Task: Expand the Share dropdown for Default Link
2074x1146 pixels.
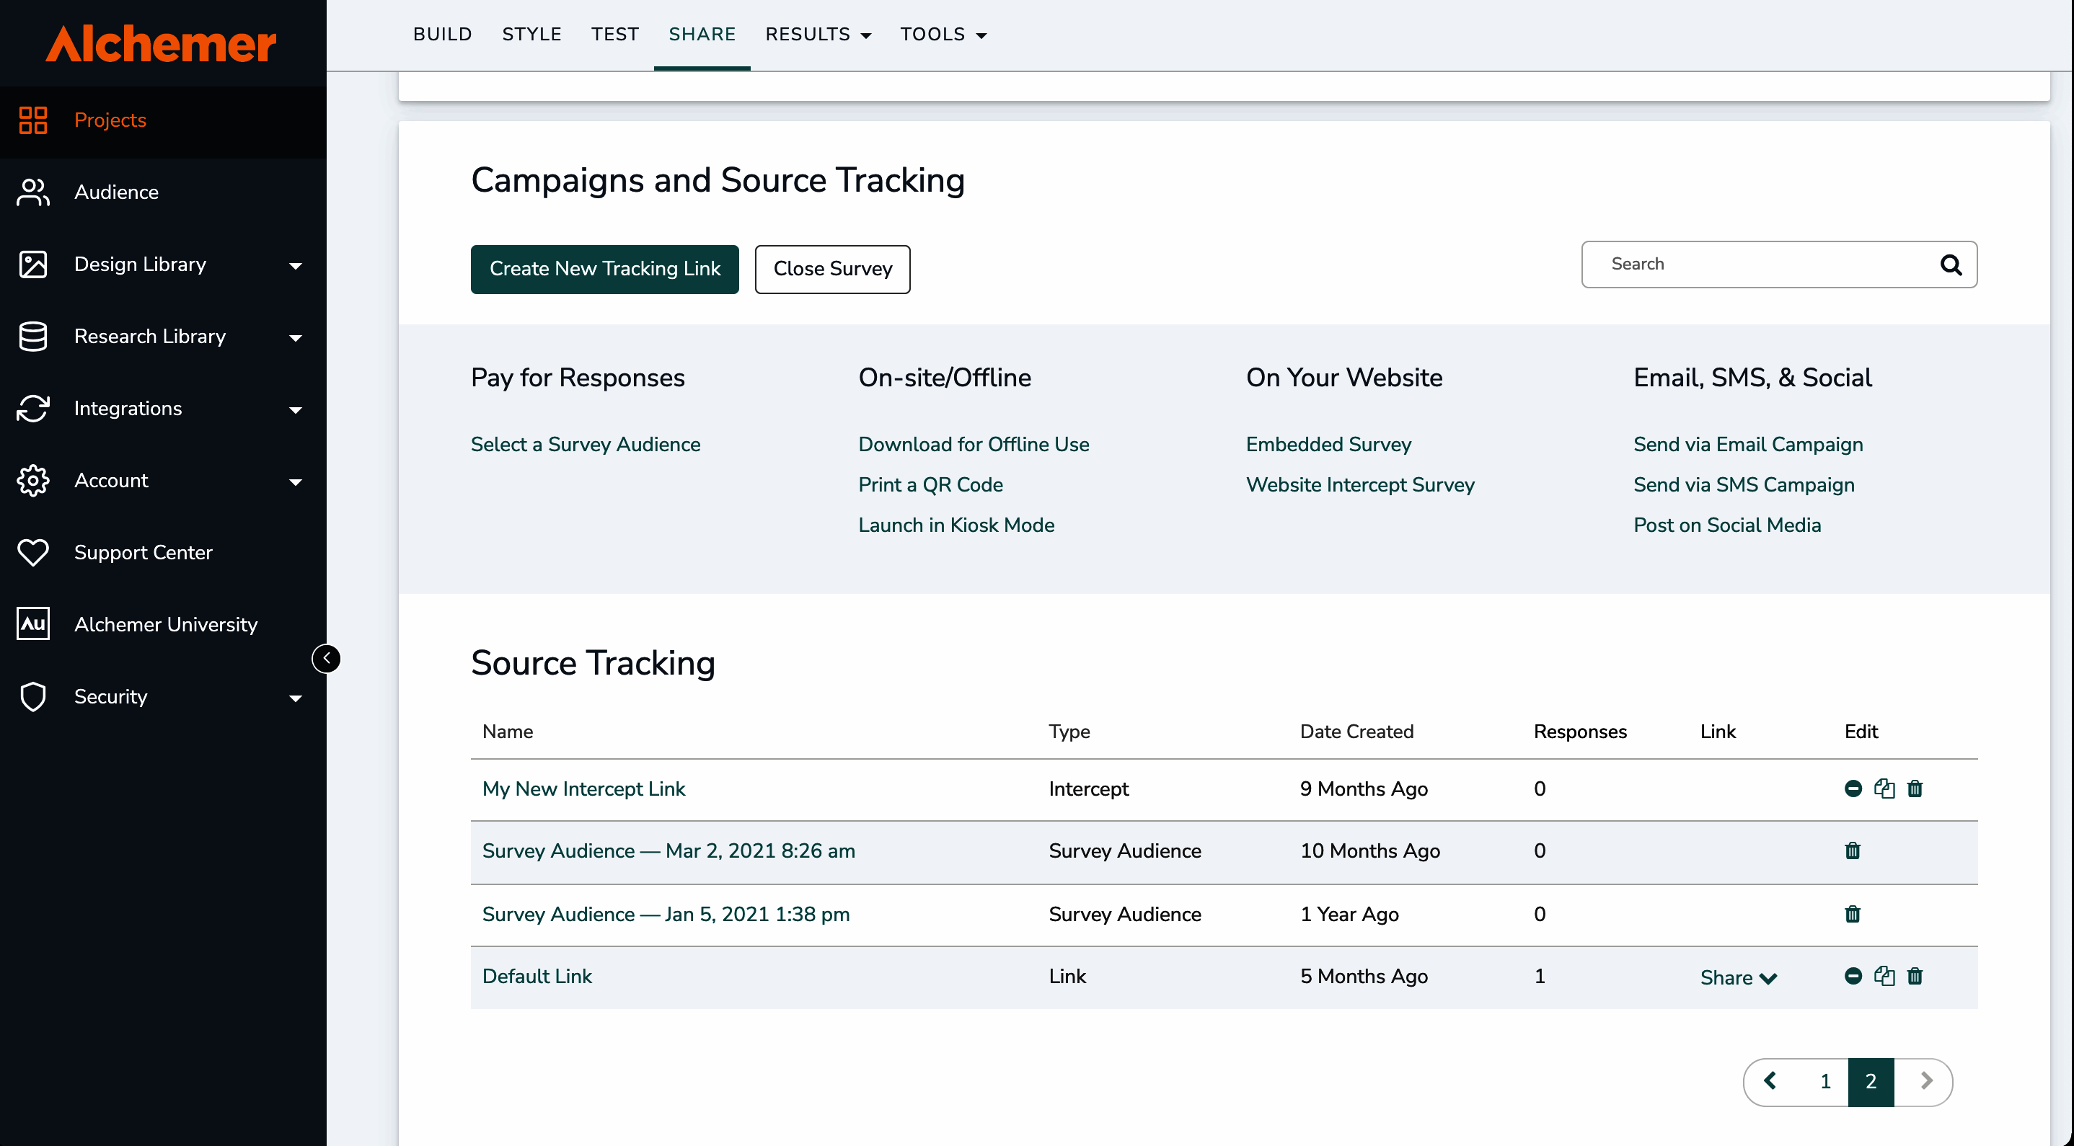Action: tap(1737, 978)
